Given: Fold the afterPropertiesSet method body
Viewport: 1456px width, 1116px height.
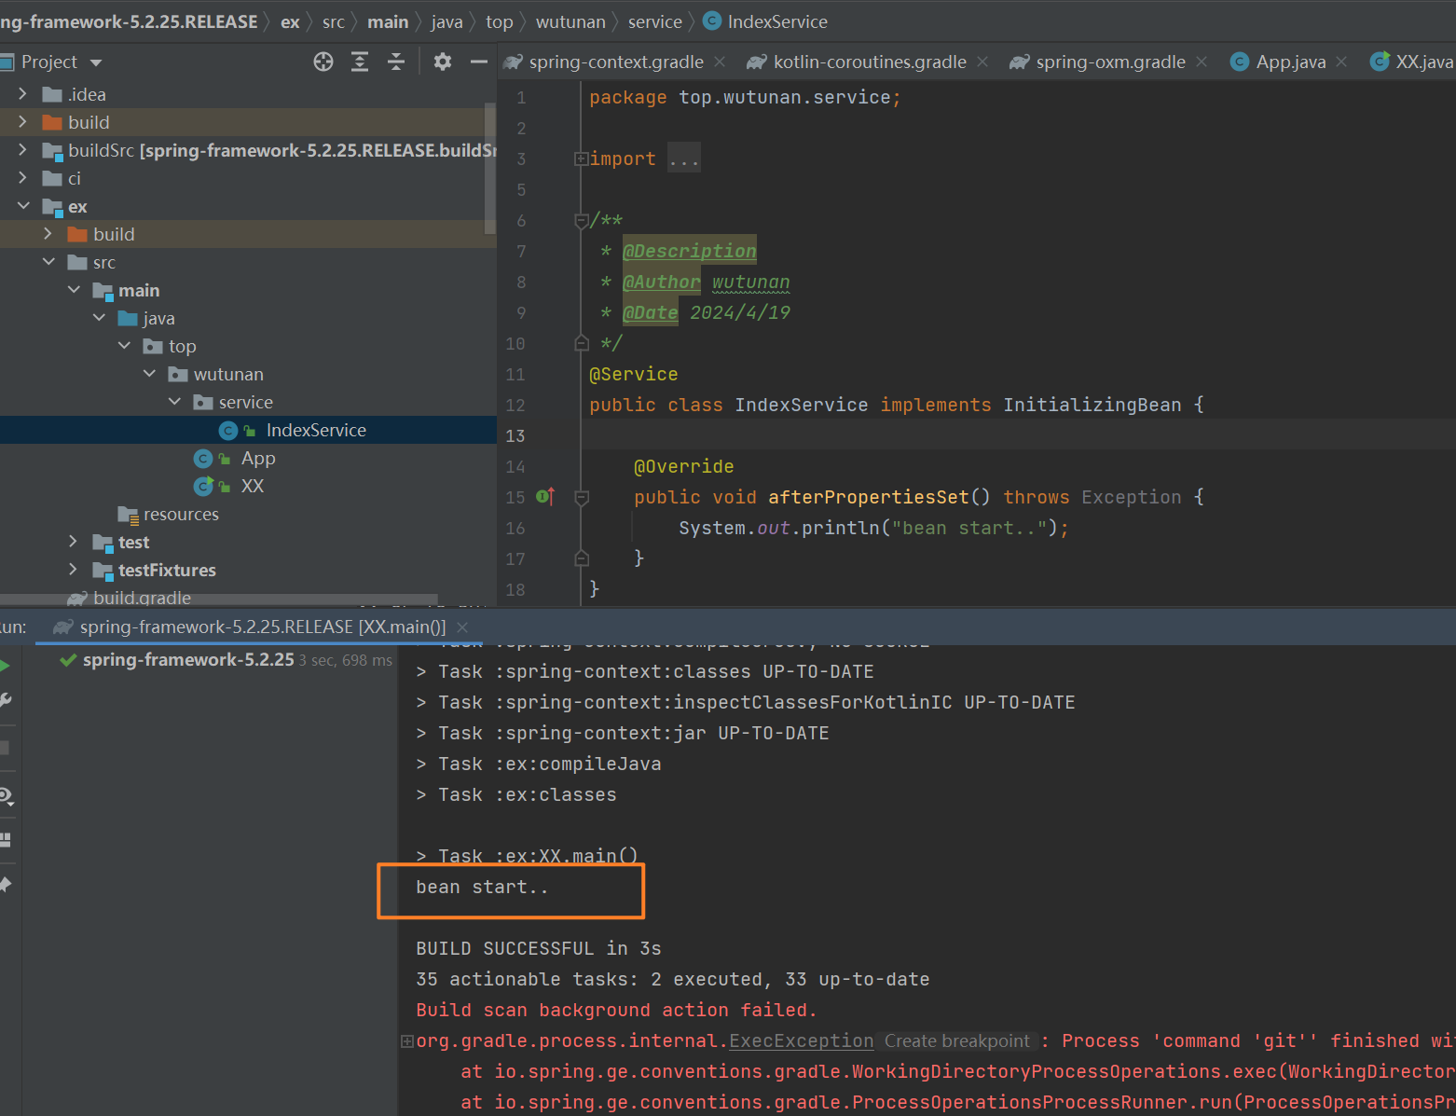Looking at the screenshot, I should 582,498.
